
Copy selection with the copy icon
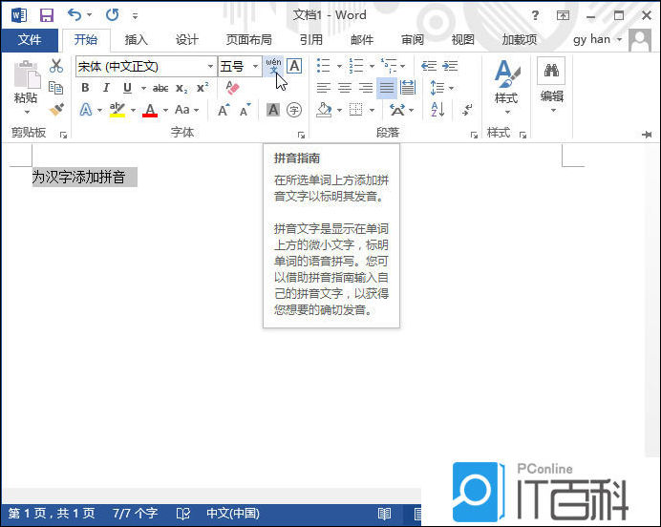pos(56,88)
